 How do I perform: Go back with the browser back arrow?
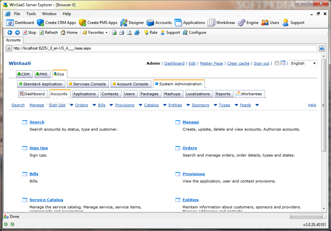[10, 32]
